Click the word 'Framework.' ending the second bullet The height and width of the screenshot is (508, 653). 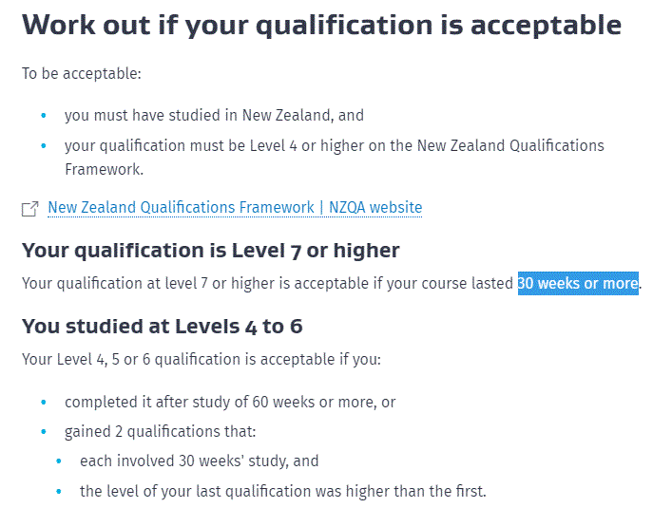pyautogui.click(x=105, y=169)
